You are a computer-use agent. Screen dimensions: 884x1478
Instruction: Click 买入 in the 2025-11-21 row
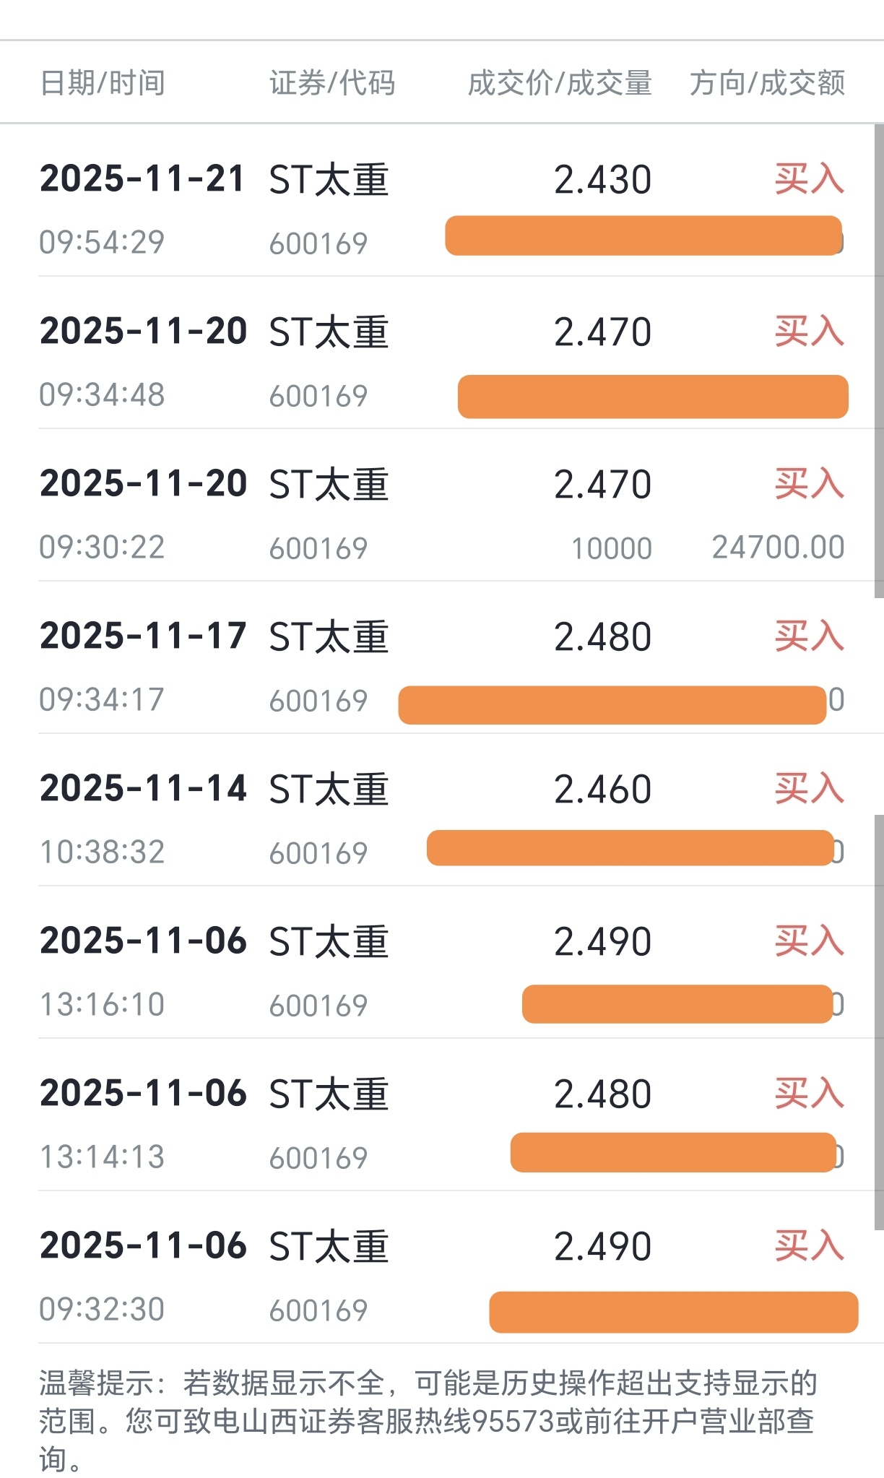(809, 179)
